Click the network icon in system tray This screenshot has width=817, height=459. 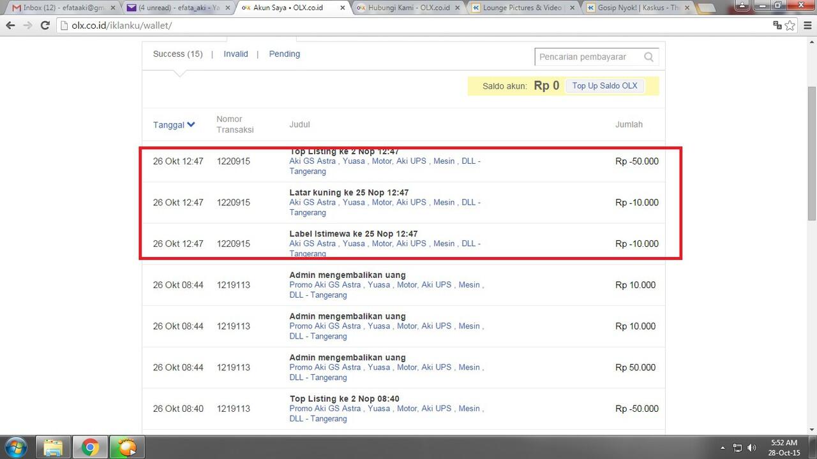click(737, 448)
